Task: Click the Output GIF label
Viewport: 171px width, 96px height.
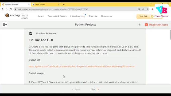Action: [34, 60]
